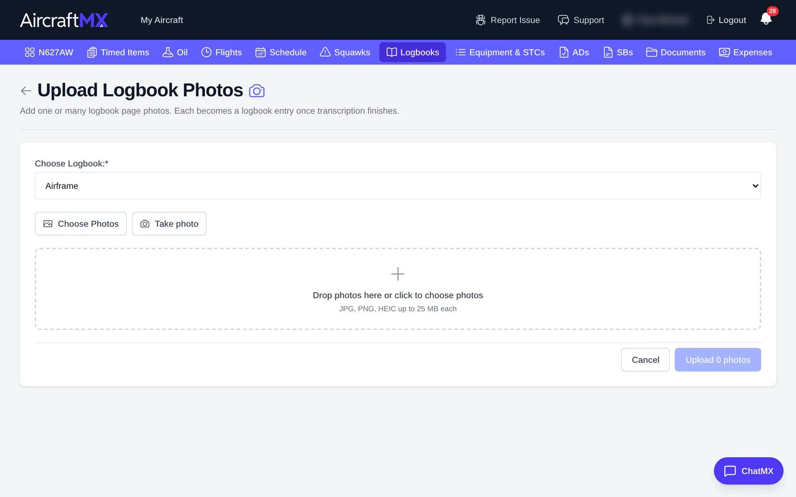Click the Oil flask icon

point(168,52)
